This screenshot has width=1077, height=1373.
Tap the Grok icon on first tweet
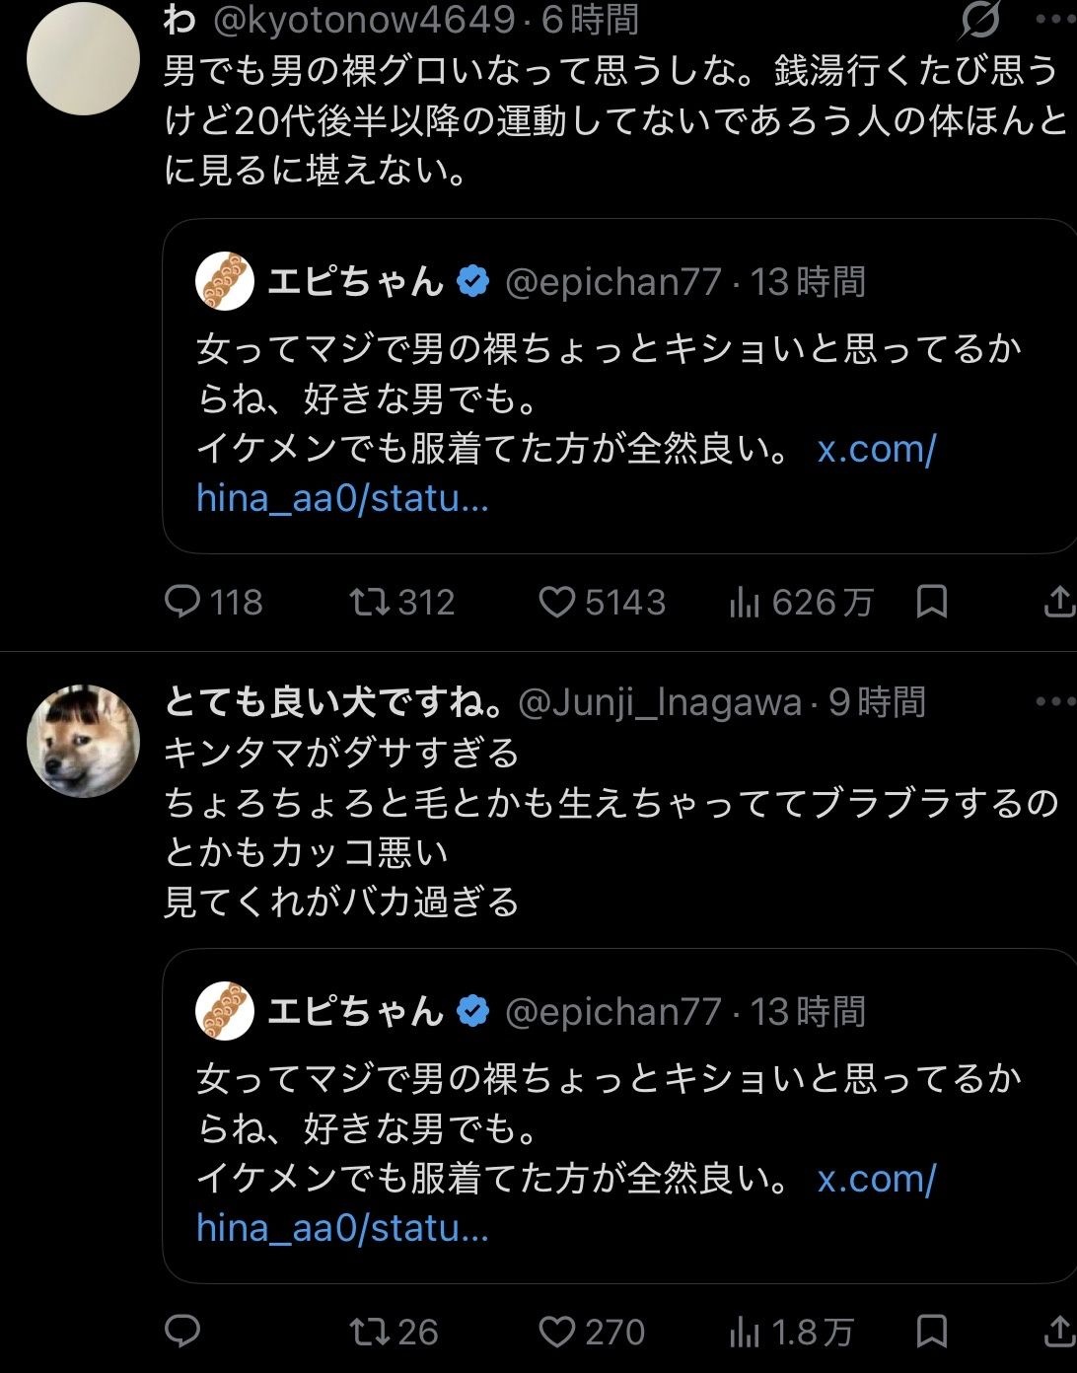coord(979,20)
